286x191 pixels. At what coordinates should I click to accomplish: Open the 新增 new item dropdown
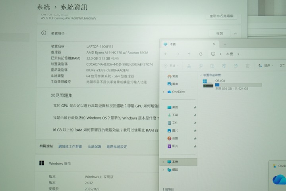[170, 66]
